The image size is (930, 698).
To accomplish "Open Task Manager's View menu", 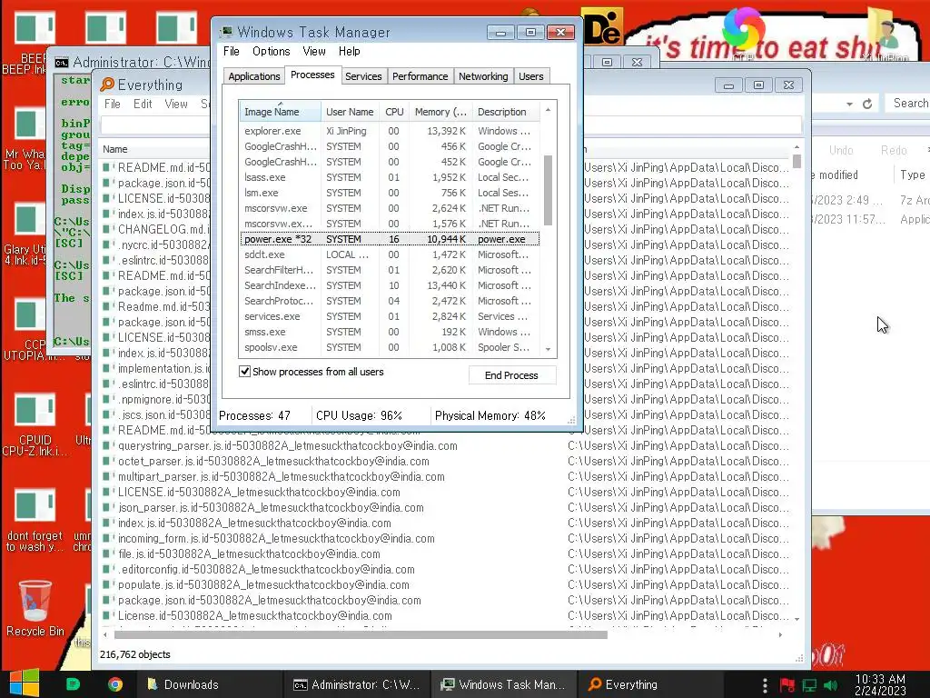I will click(313, 51).
